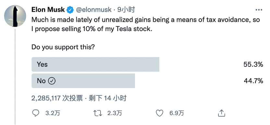Image resolution: width=270 pixels, height=125 pixels.
Task: Click the 2,285,117 次投票 vote total
Action: pyautogui.click(x=57, y=98)
